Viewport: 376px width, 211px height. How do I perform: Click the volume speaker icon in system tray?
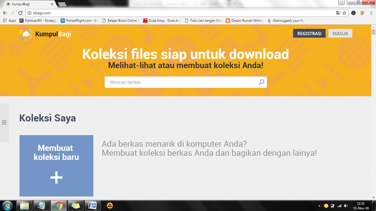pyautogui.click(x=346, y=206)
